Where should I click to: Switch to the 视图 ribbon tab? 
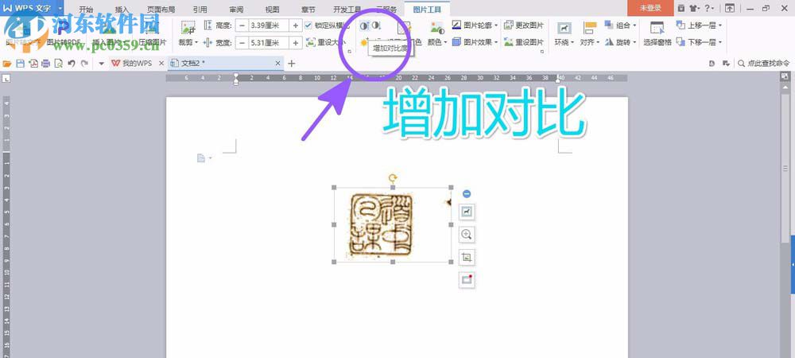pyautogui.click(x=272, y=9)
